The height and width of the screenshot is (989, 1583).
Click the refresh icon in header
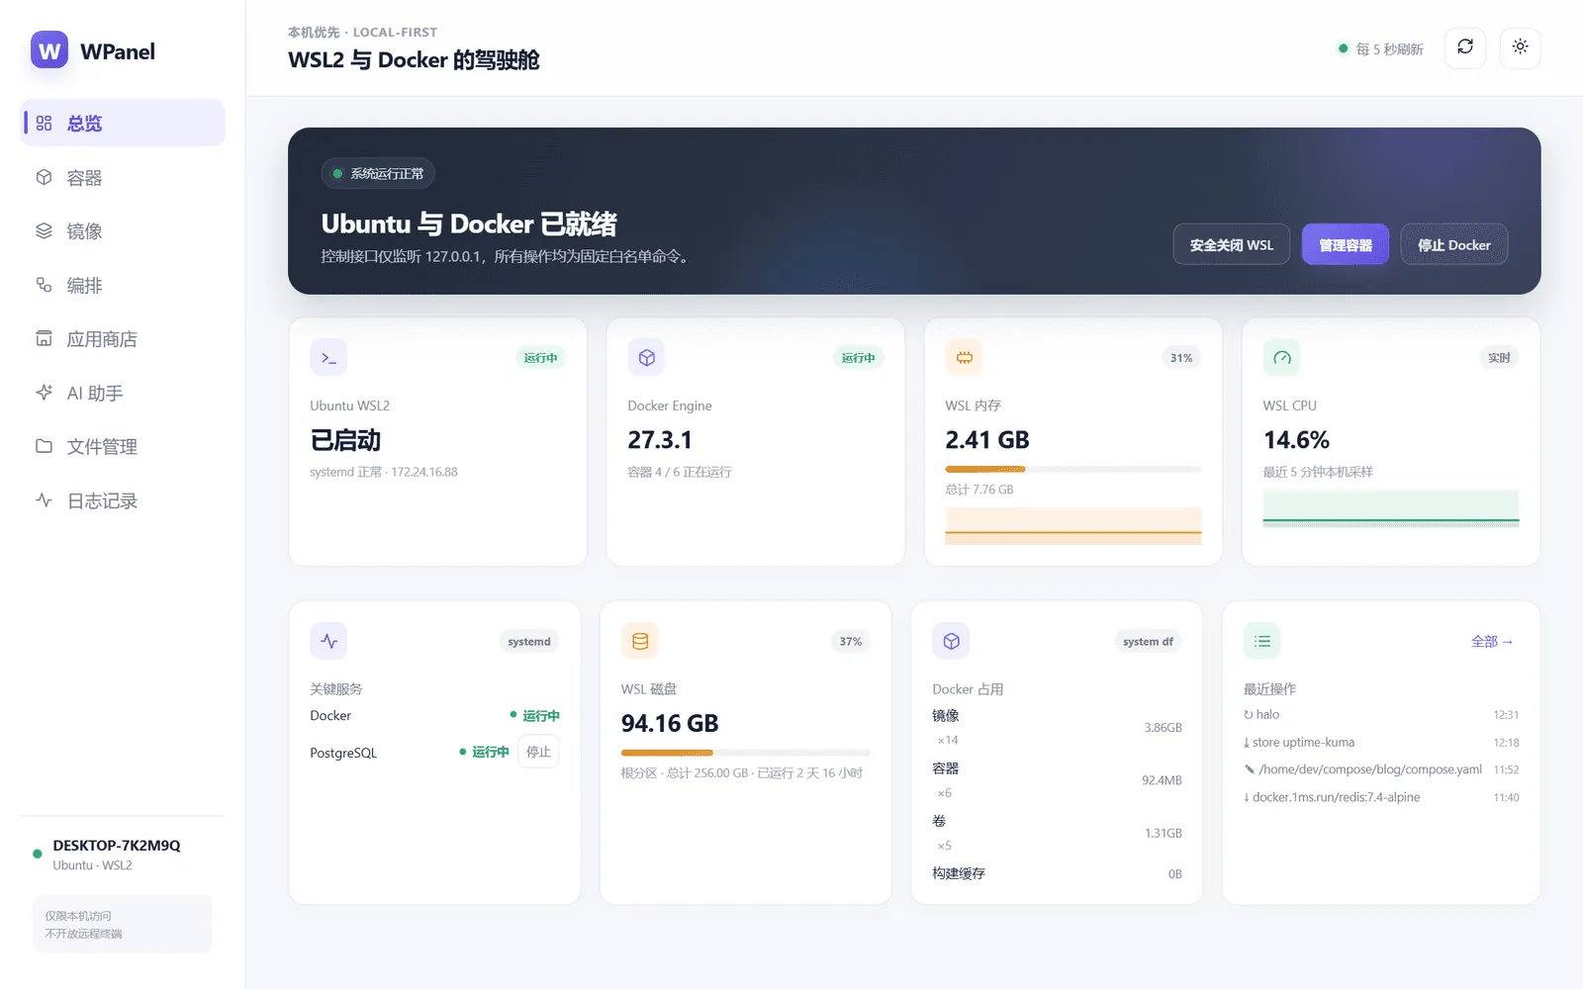coord(1465,47)
